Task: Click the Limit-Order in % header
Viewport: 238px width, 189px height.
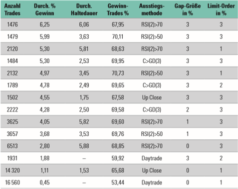Action: point(221,9)
